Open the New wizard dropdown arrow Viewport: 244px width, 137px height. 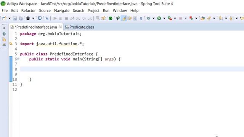(9, 18)
